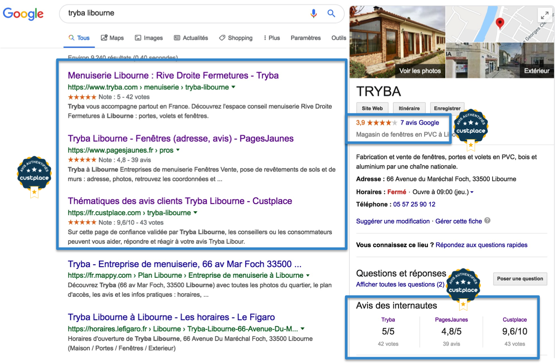Click the Itinéraire button
The width and height of the screenshot is (557, 364).
409,108
